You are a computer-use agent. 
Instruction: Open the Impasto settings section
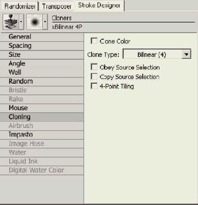click(x=42, y=135)
